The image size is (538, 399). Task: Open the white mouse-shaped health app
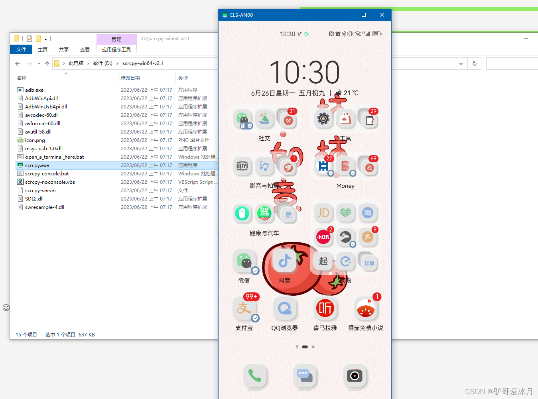pos(242,213)
